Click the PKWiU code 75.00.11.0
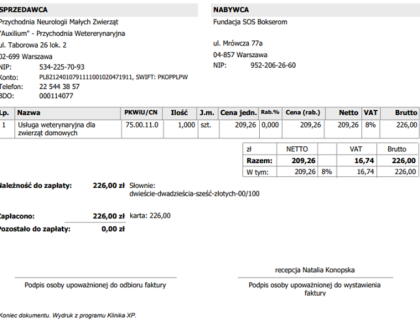420x325 pixels. 142,125
